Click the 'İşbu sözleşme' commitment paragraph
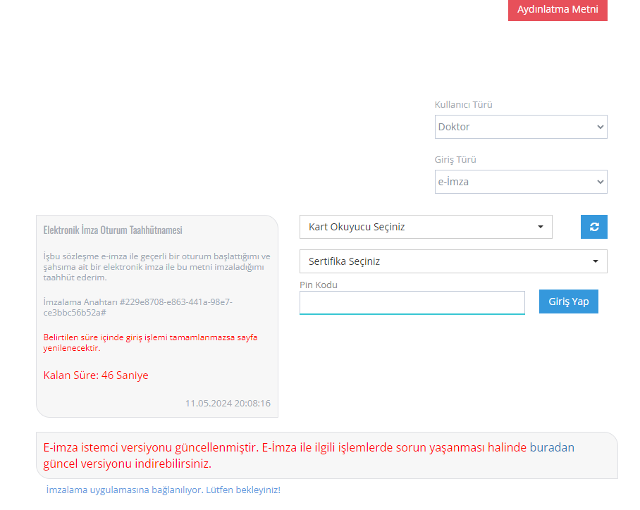The width and height of the screenshot is (640, 510). pyautogui.click(x=156, y=267)
